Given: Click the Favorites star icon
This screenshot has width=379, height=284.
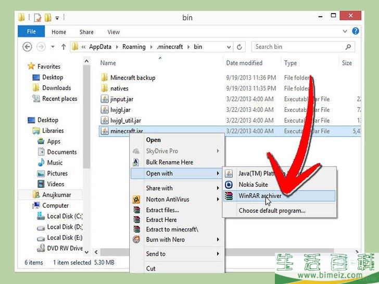Looking at the screenshot, I should 31,66.
